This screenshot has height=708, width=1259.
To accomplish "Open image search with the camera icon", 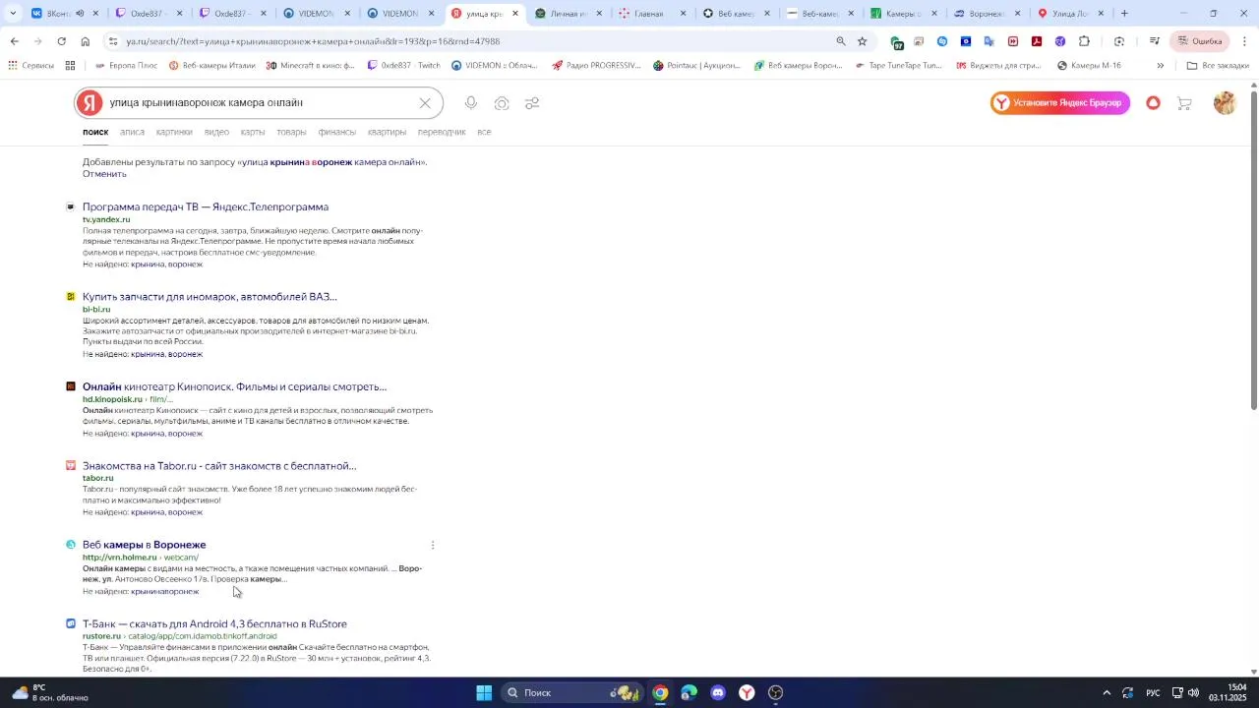I will [502, 103].
